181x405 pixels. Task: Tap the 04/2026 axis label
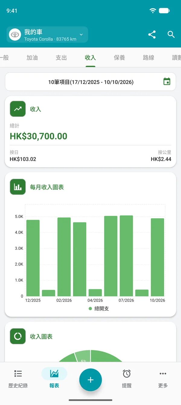click(x=95, y=300)
